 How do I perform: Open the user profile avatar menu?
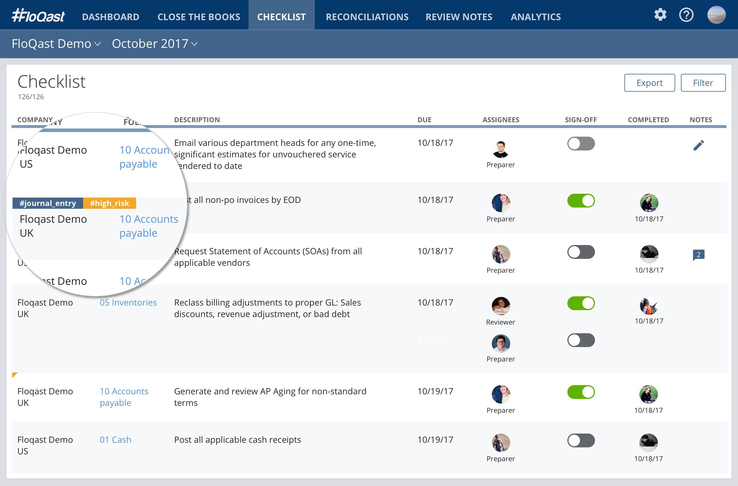tap(716, 15)
